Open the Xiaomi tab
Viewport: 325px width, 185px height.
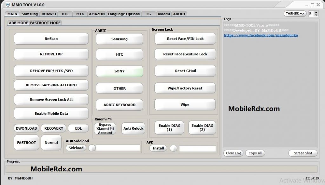coord(163,14)
